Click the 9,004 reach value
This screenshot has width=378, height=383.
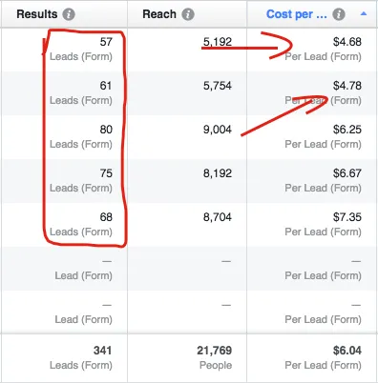click(x=218, y=130)
